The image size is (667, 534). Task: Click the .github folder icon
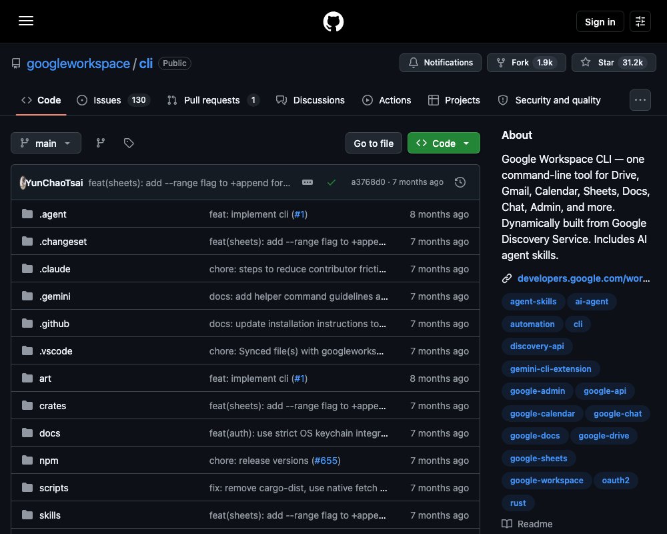click(27, 323)
